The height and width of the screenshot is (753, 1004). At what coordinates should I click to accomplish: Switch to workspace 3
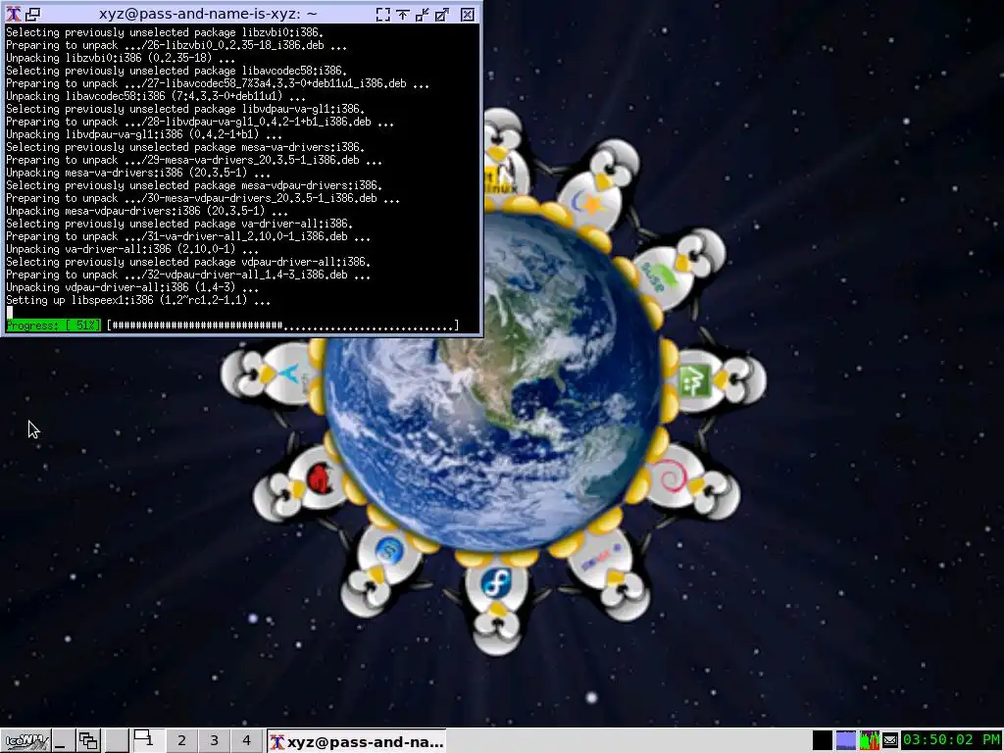pos(215,741)
